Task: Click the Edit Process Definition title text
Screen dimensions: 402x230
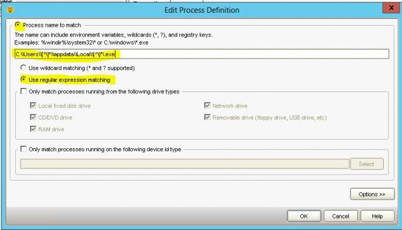Action: 202,10
